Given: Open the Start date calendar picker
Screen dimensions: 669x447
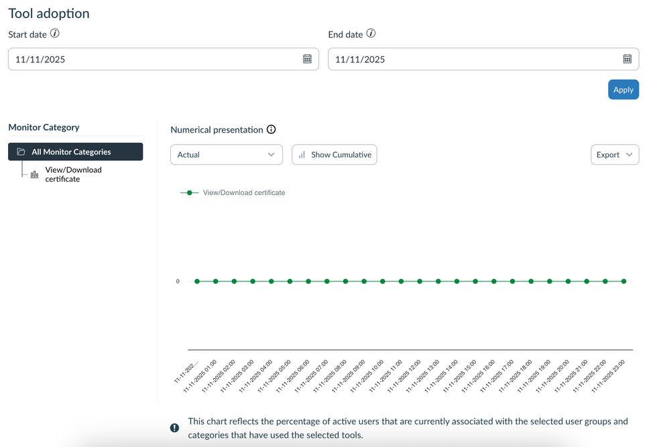Looking at the screenshot, I should pyautogui.click(x=307, y=59).
